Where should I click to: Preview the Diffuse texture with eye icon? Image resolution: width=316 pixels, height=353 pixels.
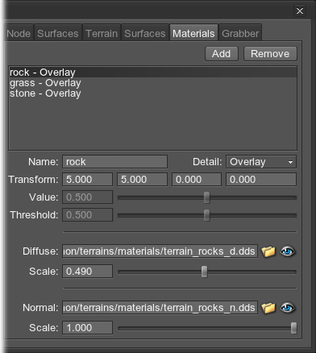point(287,251)
